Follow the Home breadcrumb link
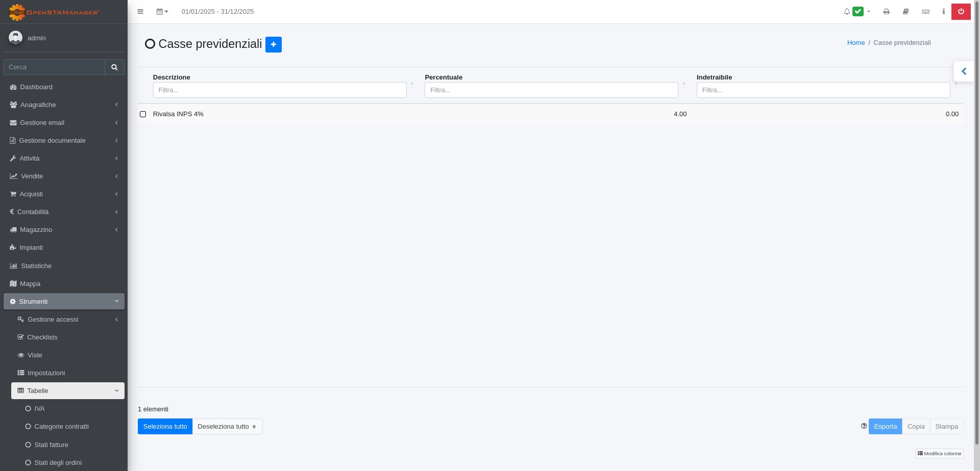Screen dimensions: 980x471 pyautogui.click(x=855, y=43)
